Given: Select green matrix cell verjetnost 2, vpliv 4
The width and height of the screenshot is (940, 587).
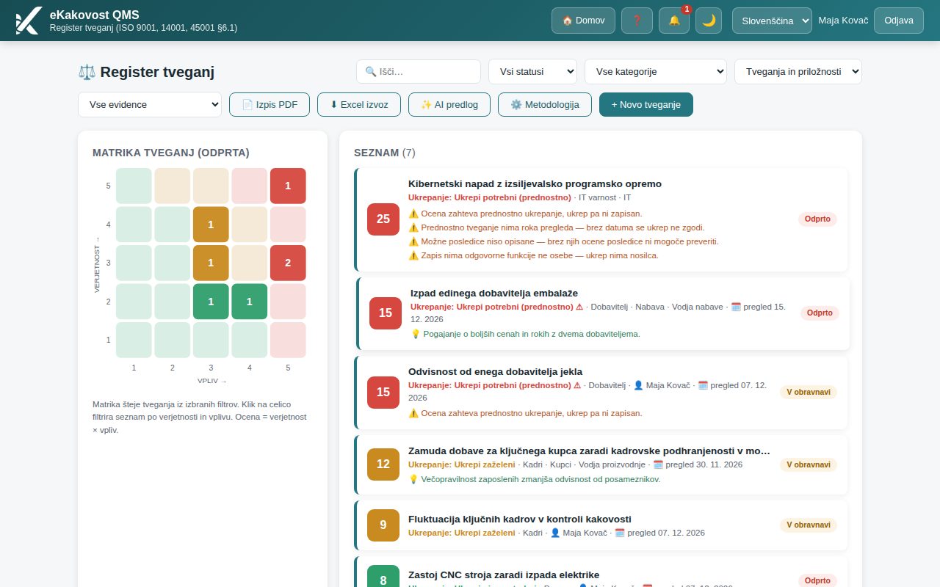Looking at the screenshot, I should pos(250,302).
